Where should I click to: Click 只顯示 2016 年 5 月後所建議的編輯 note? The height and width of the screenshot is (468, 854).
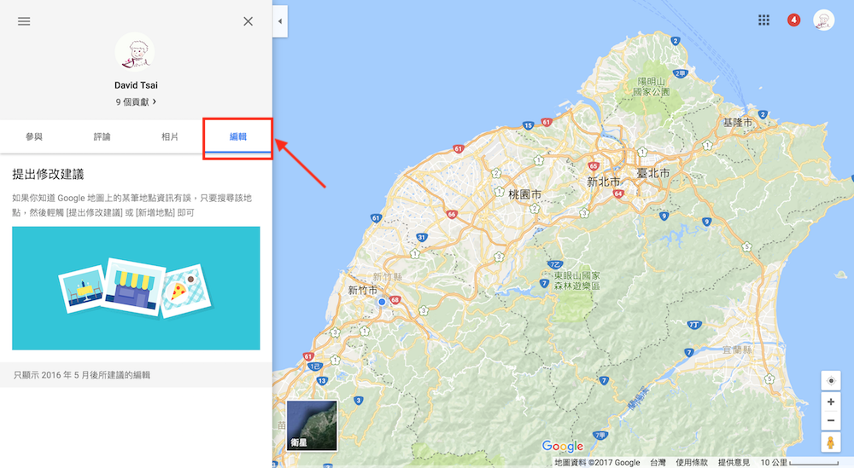click(x=82, y=375)
